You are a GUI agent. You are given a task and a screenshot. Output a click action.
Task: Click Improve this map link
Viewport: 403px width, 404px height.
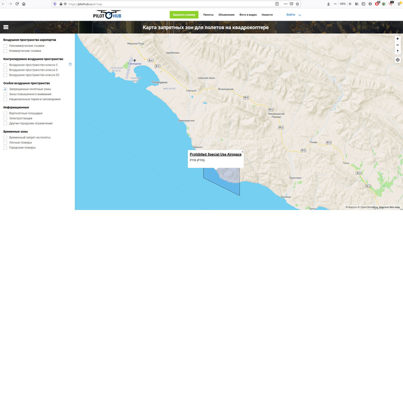pyautogui.click(x=389, y=207)
